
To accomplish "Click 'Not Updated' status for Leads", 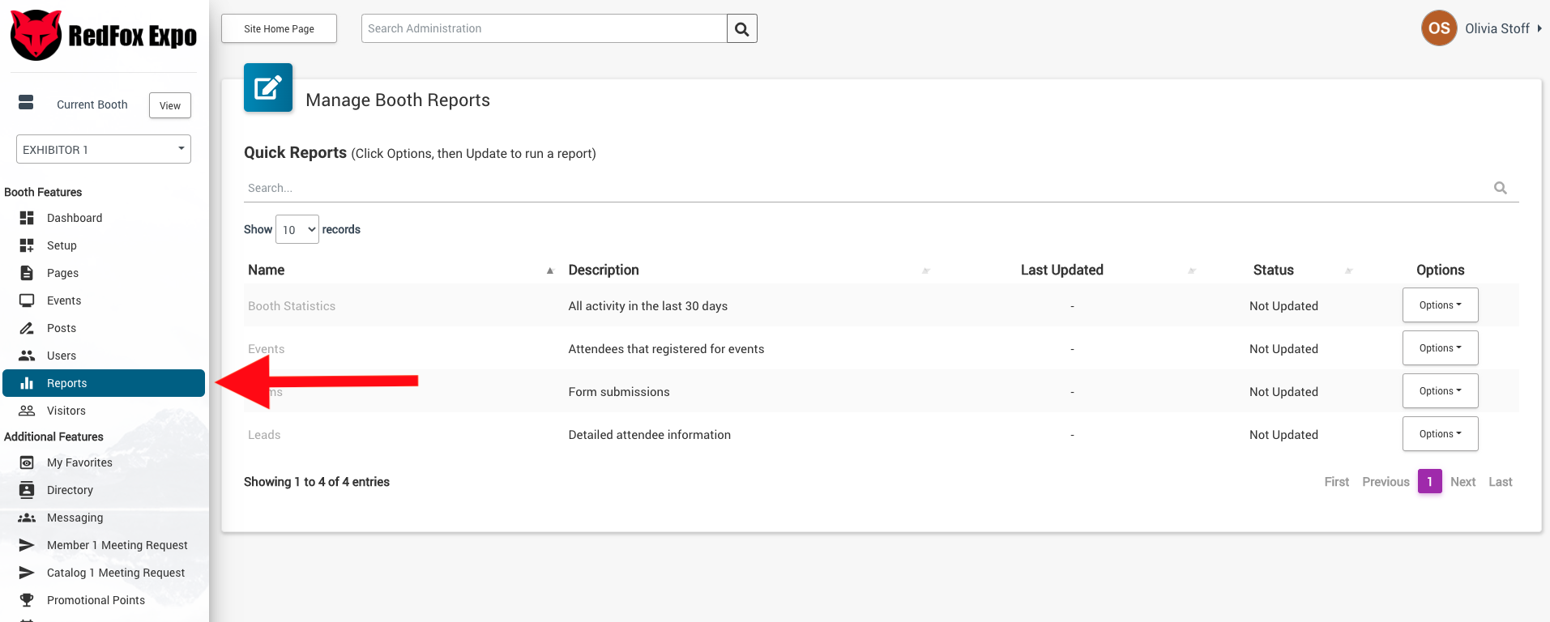I will click(1283, 435).
